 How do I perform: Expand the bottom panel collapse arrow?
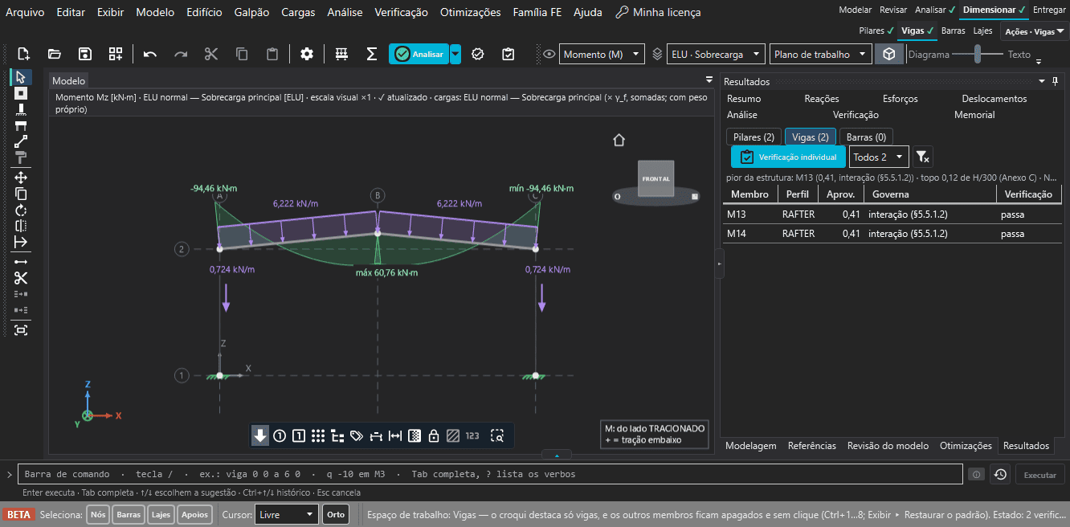tap(557, 455)
